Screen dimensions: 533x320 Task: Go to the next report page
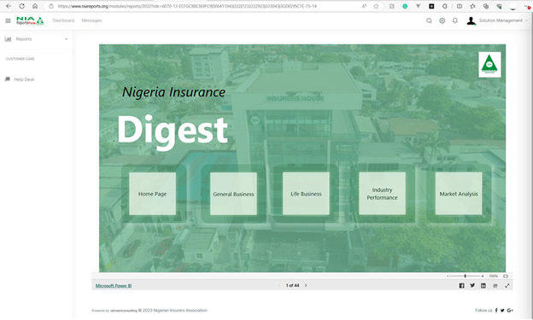point(306,285)
